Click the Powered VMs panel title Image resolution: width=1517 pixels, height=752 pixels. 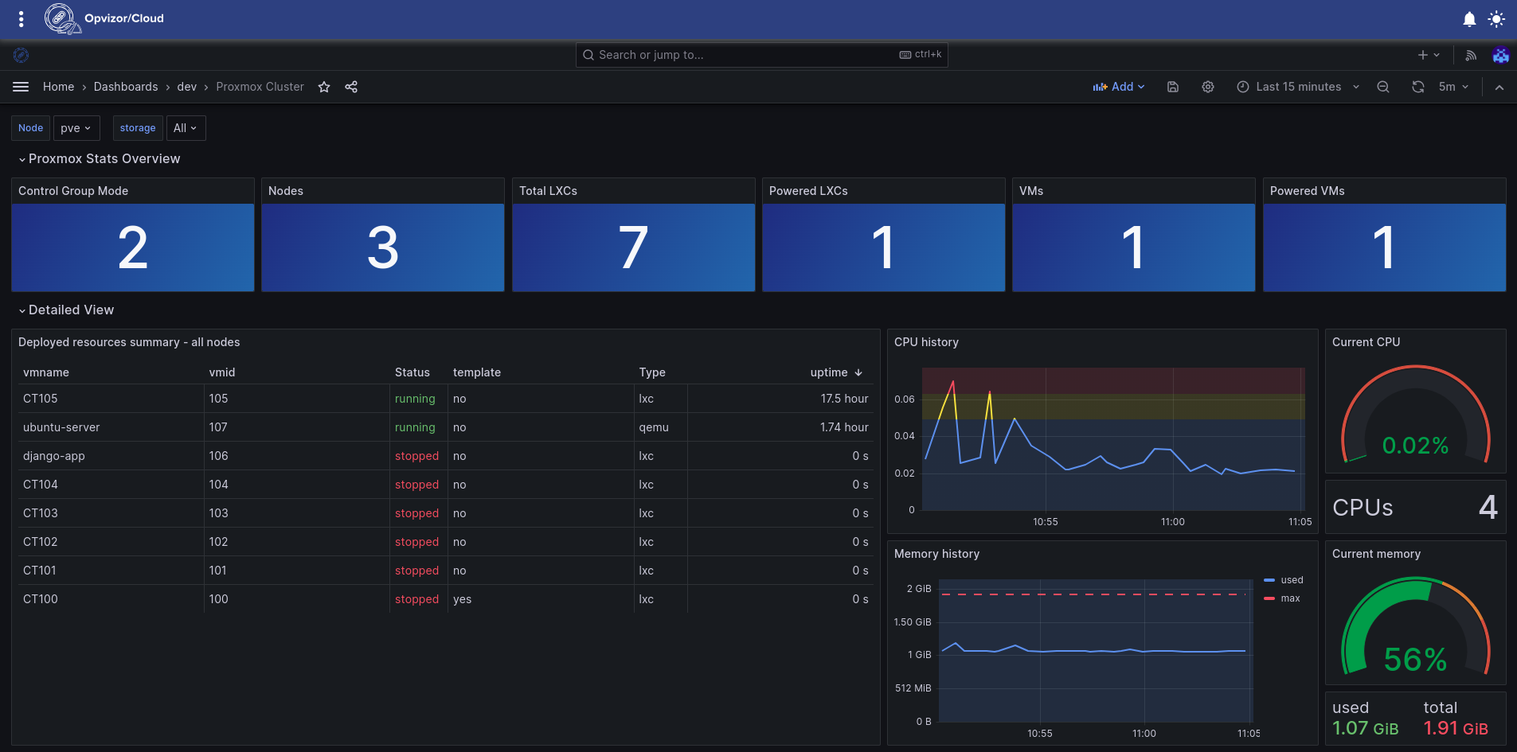point(1307,191)
